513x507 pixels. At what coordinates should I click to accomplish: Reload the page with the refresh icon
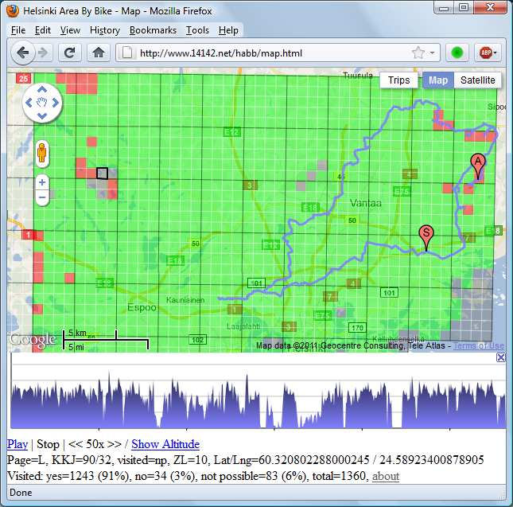(x=70, y=53)
